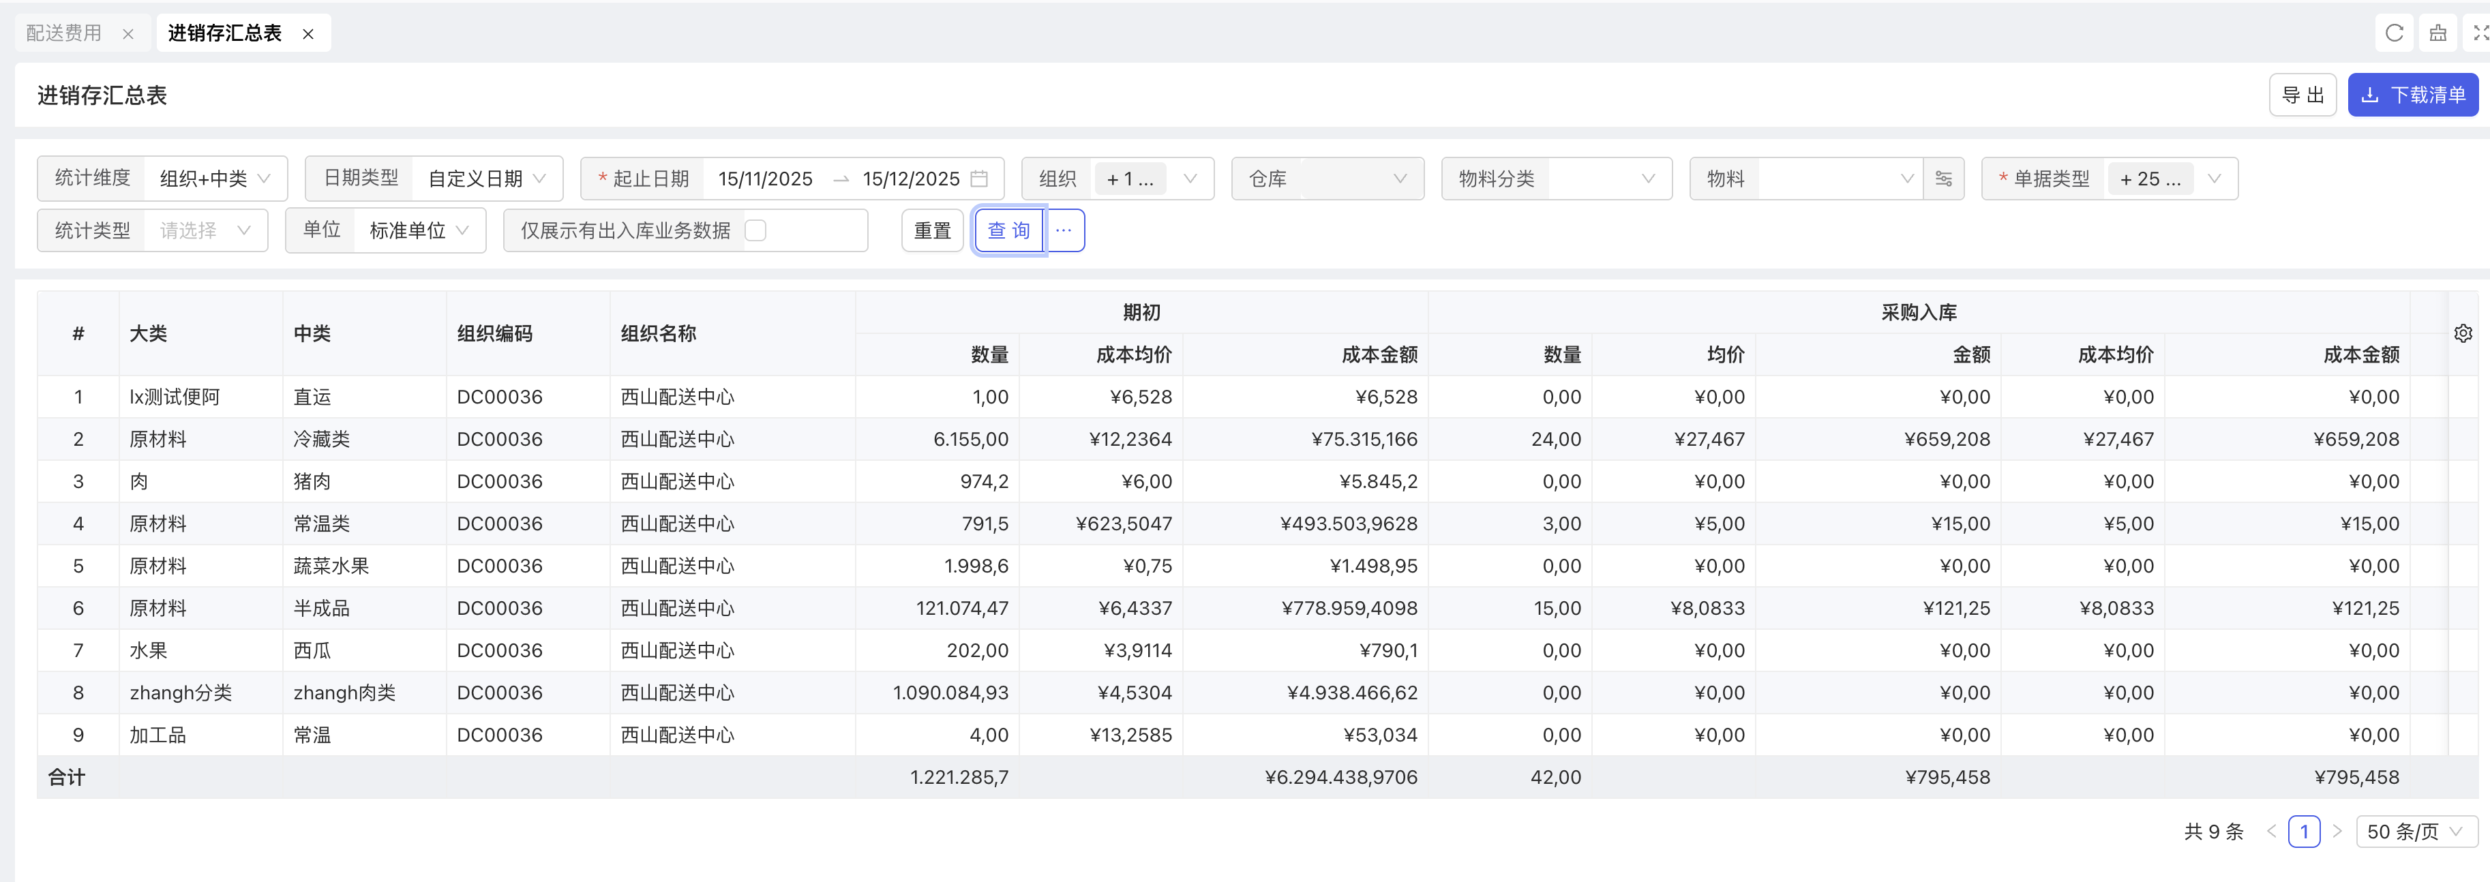Expand the 统计维度 dropdown
The width and height of the screenshot is (2490, 882).
pyautogui.click(x=215, y=179)
